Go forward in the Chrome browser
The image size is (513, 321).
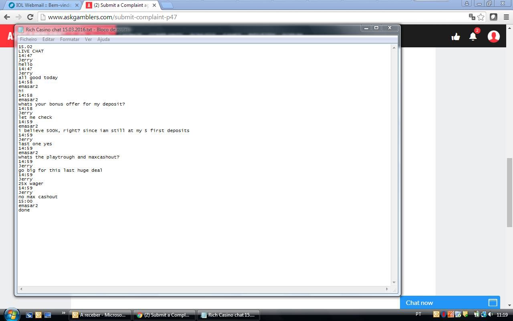point(18,17)
